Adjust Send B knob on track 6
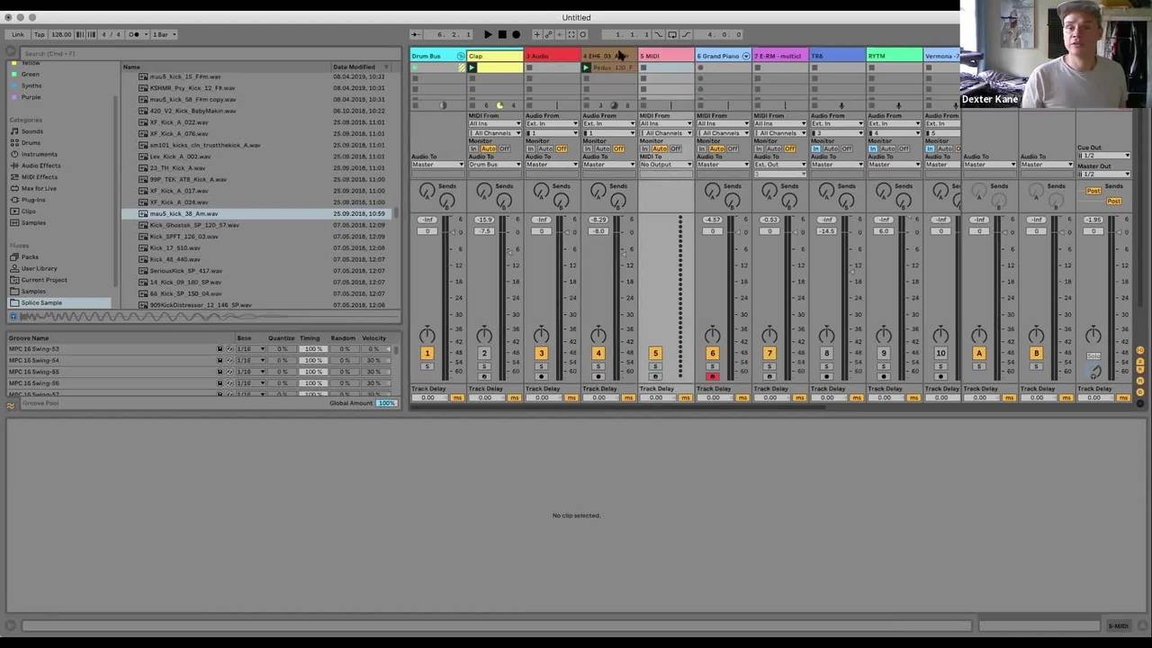 (732, 202)
